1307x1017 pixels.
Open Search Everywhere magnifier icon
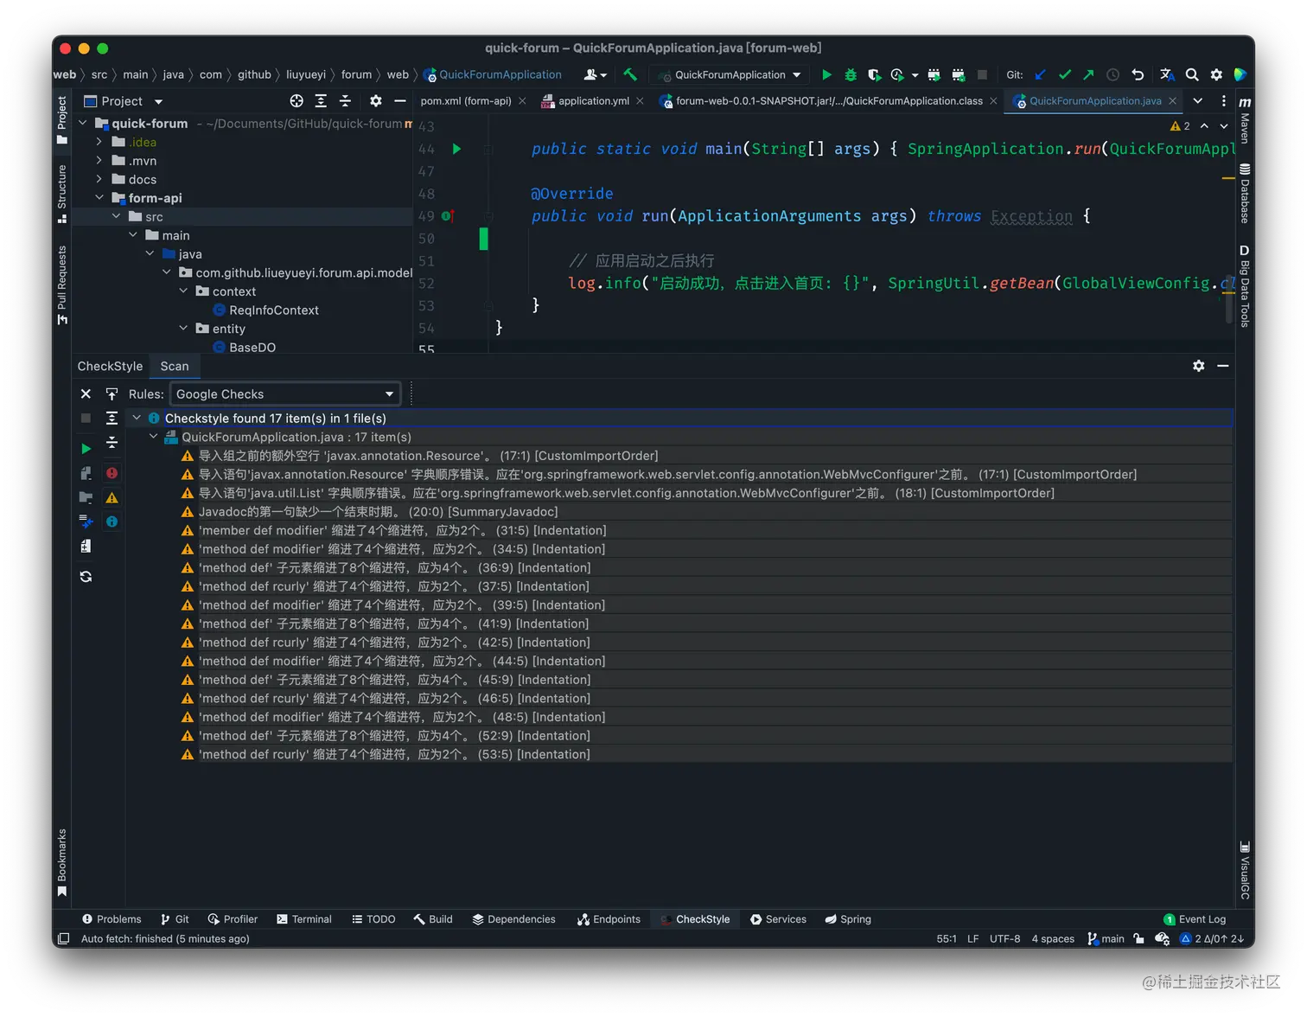coord(1192,75)
